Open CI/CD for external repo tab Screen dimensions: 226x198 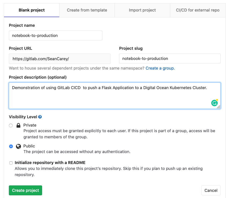pos(198,10)
